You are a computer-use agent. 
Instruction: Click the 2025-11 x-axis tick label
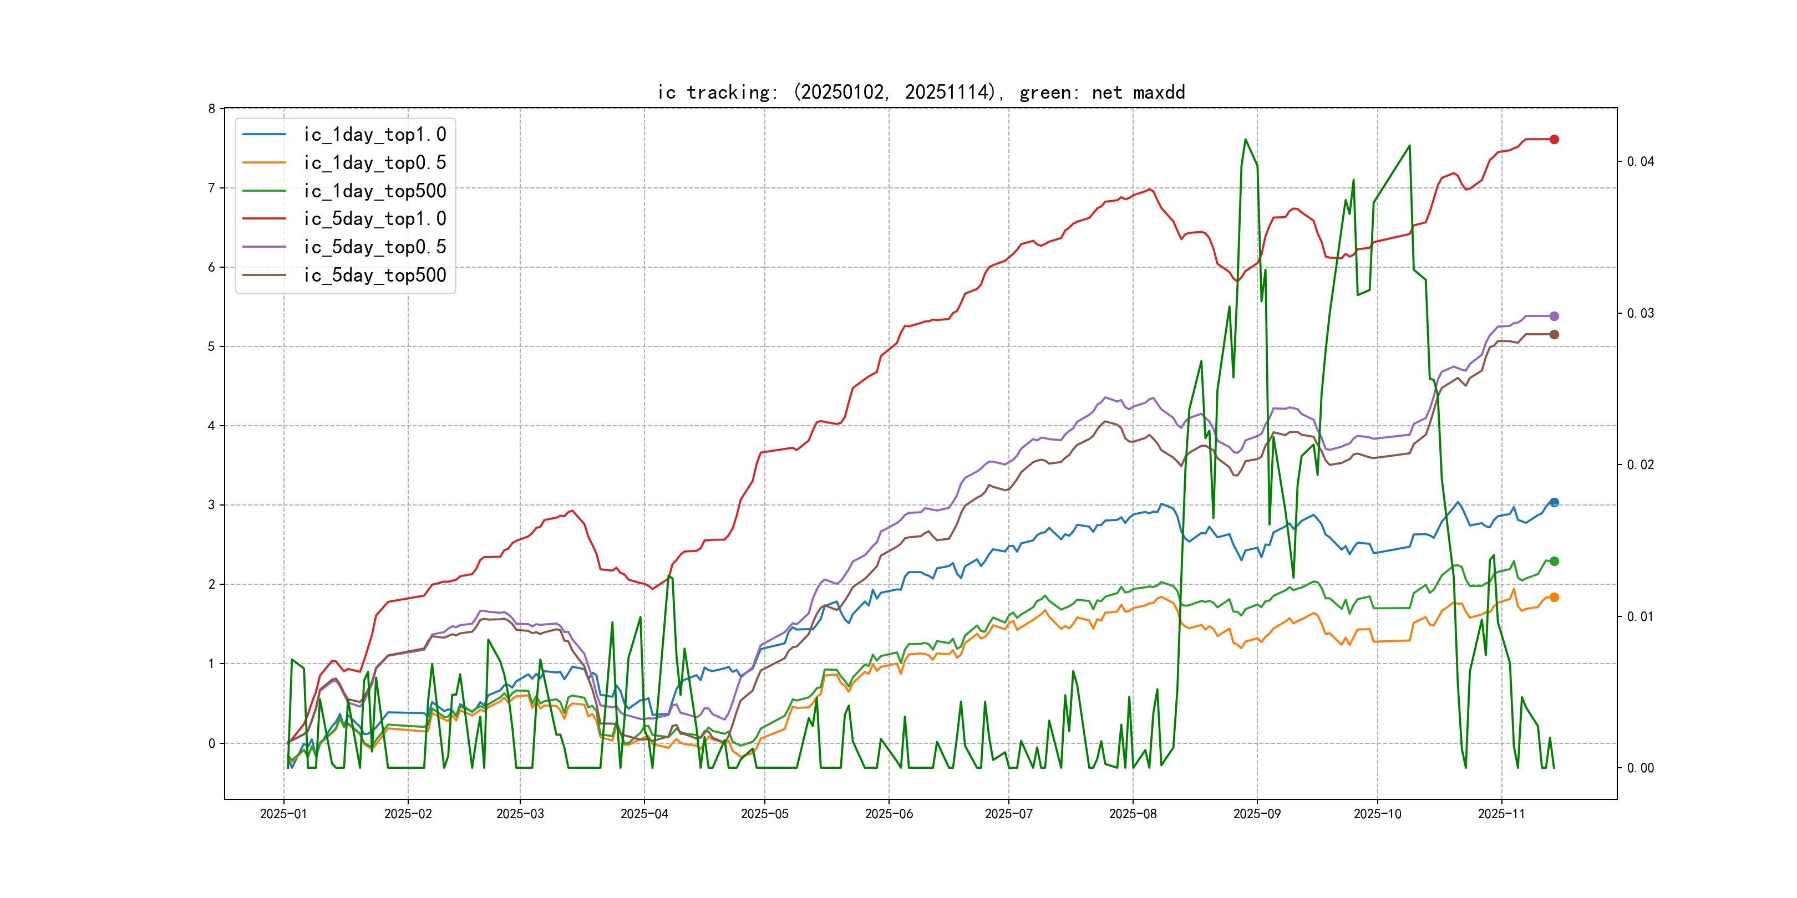pyautogui.click(x=1501, y=814)
